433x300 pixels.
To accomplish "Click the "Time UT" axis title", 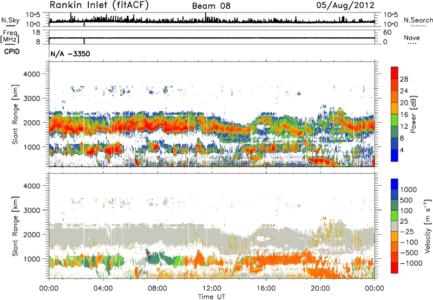I will click(x=212, y=297).
